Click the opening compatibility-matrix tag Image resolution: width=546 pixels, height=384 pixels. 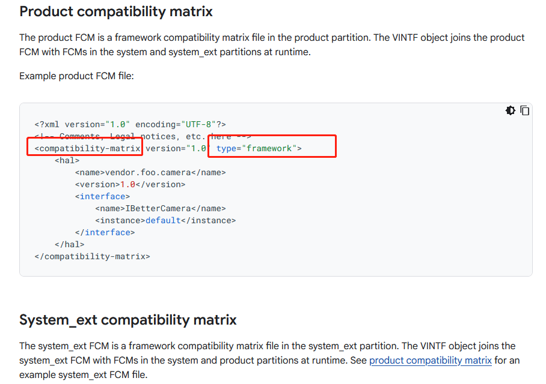click(87, 148)
